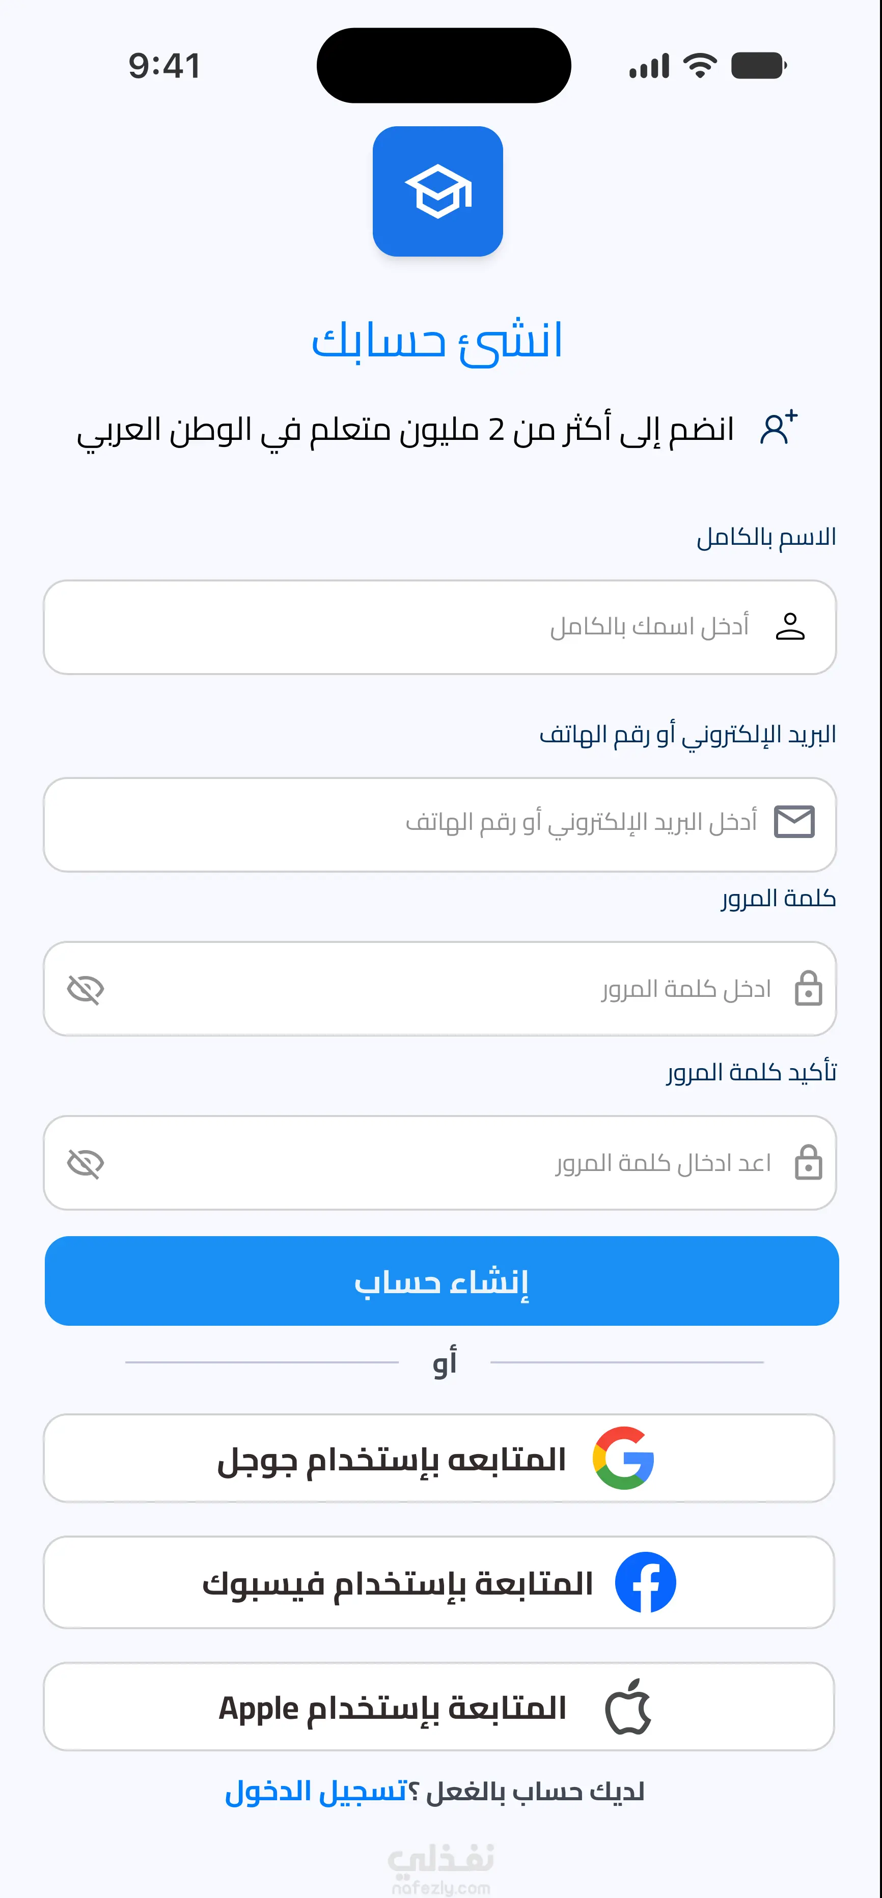The image size is (882, 1898).
Task: Click the Google logo icon
Action: pyautogui.click(x=623, y=1458)
